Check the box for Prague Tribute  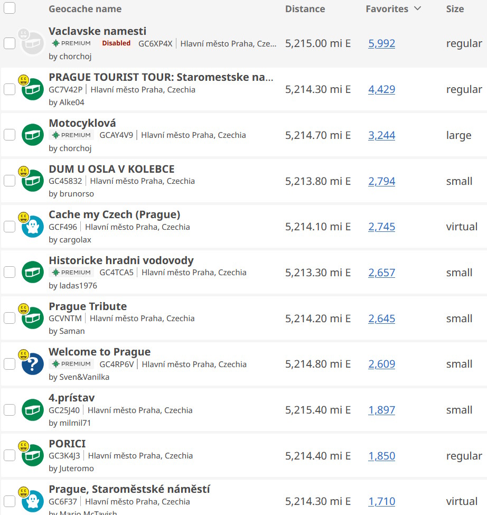pos(10,318)
